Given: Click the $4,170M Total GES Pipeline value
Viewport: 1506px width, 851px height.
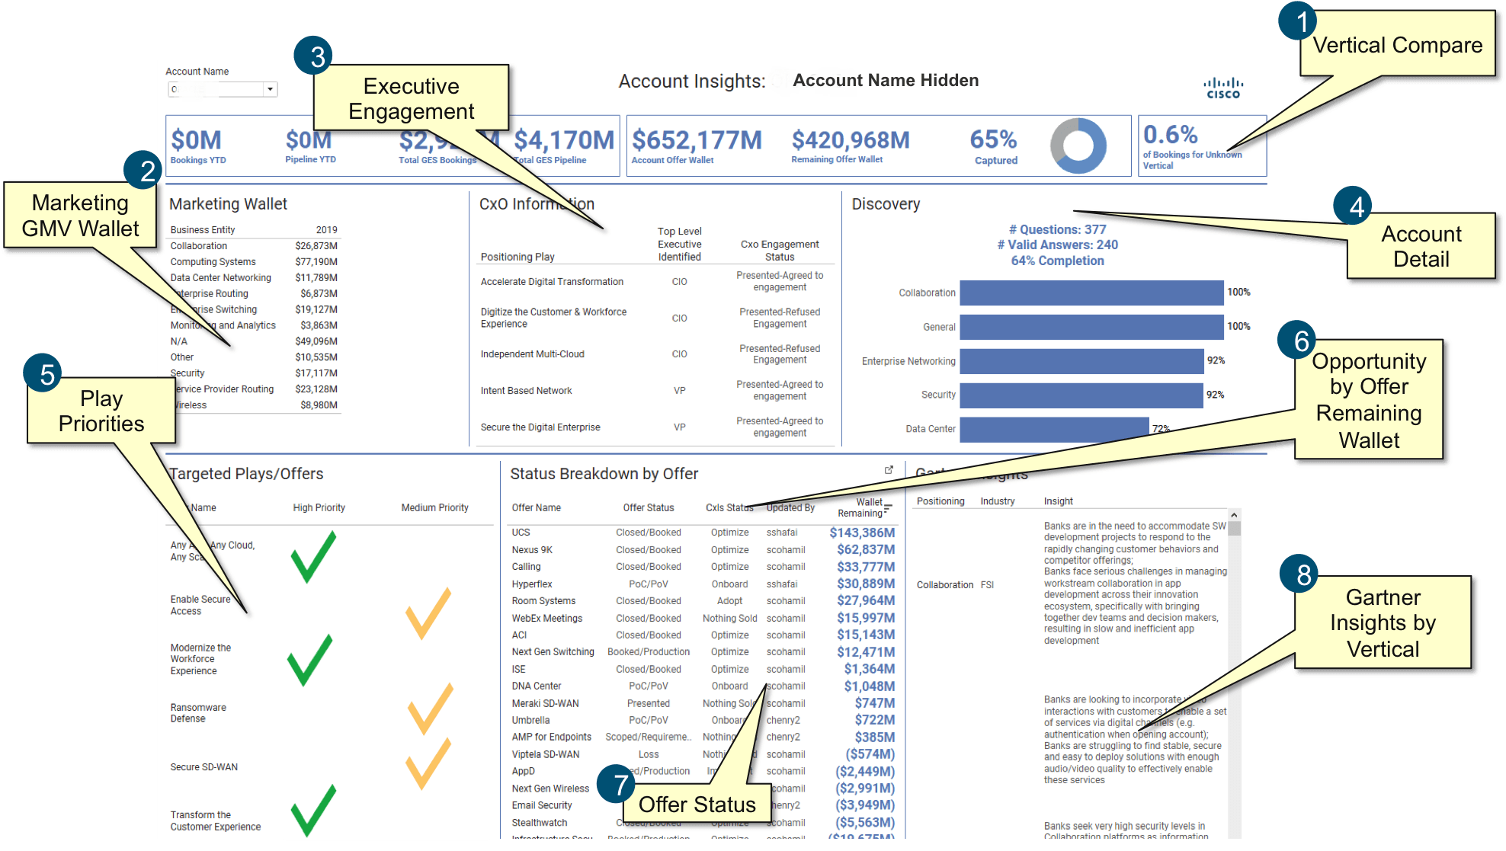Looking at the screenshot, I should click(x=564, y=140).
